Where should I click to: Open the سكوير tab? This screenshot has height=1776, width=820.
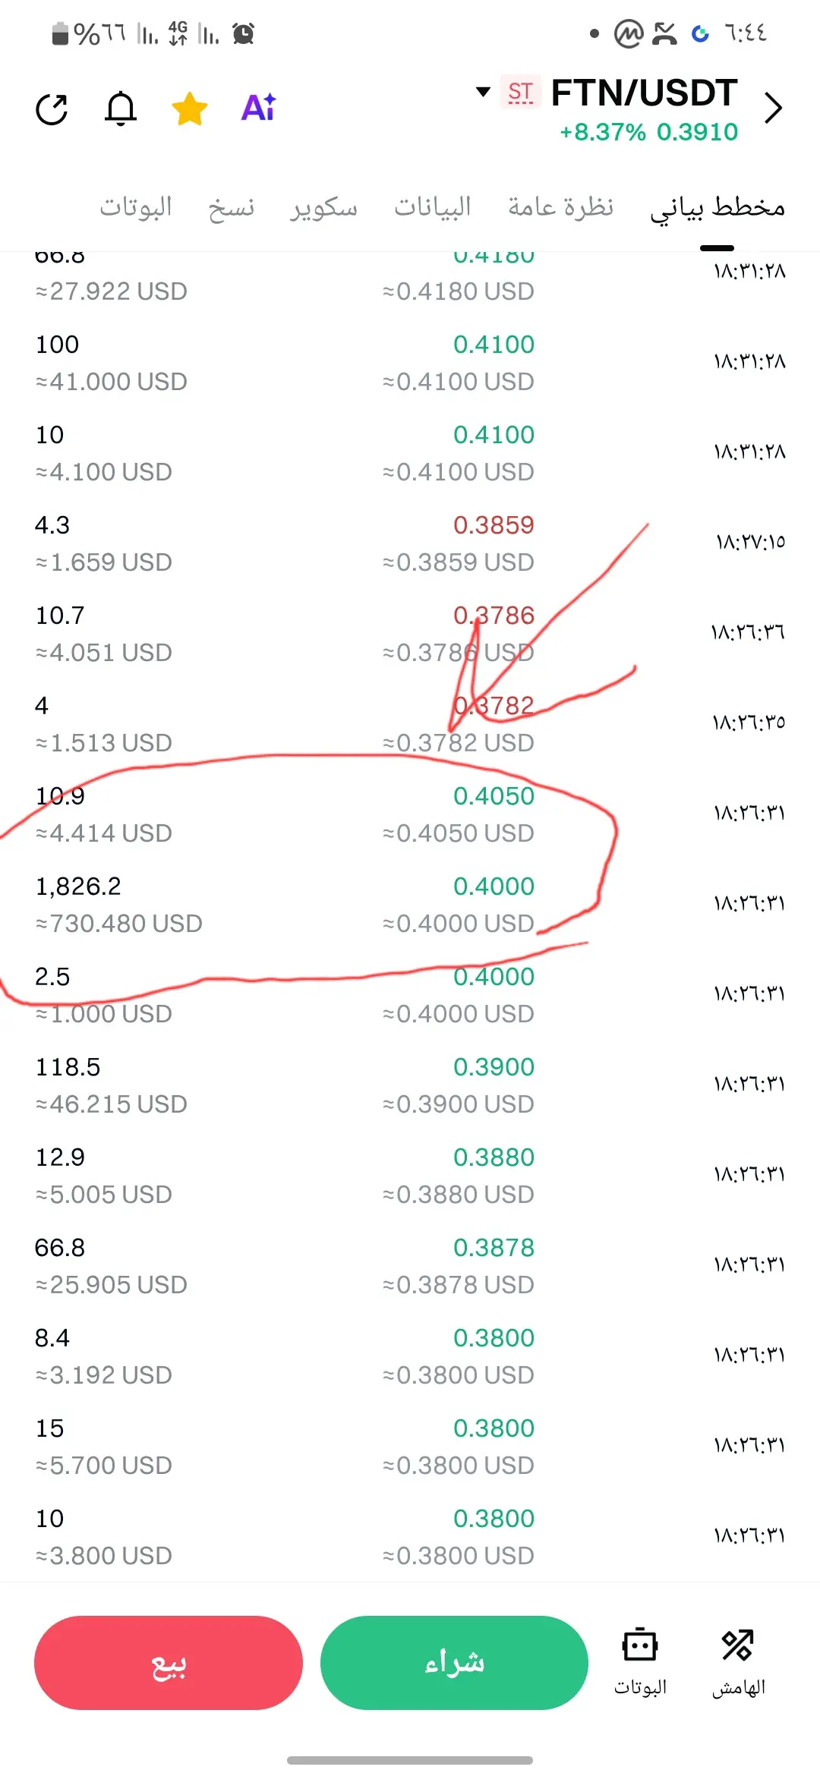pyautogui.click(x=323, y=207)
